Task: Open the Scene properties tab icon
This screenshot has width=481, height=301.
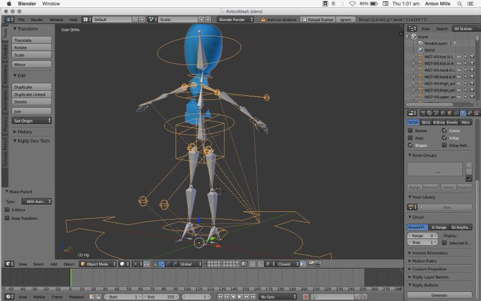Action: (436, 113)
